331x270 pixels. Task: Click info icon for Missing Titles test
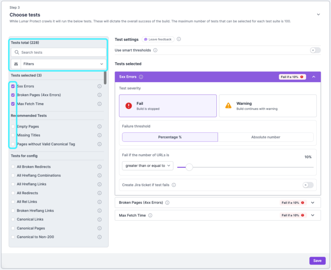pyautogui.click(x=100, y=135)
